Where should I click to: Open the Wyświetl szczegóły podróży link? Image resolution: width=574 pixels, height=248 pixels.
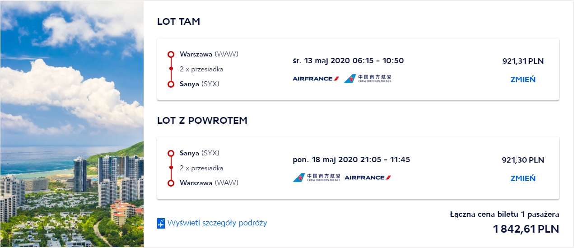pyautogui.click(x=217, y=223)
